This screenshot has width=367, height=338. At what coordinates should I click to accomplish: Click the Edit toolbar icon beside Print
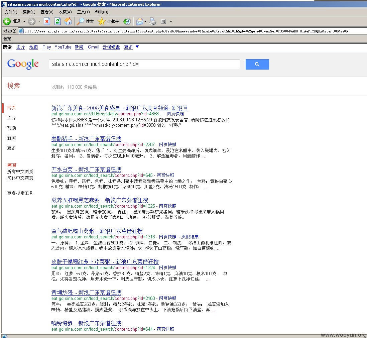click(163, 21)
